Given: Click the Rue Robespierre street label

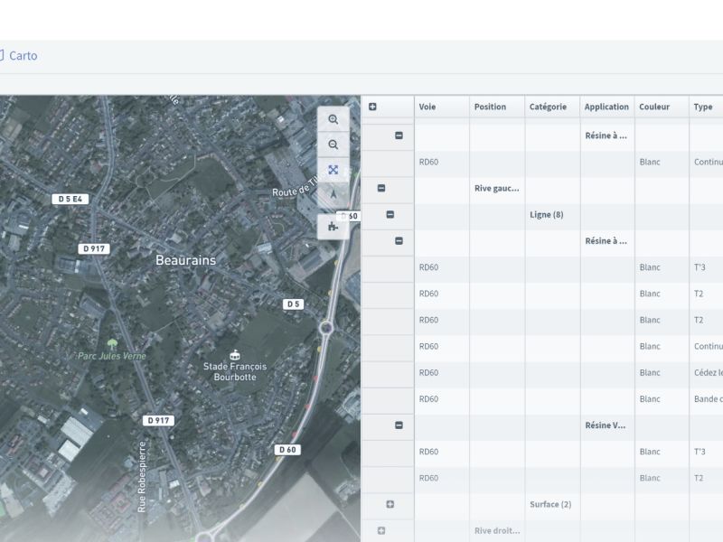Looking at the screenshot, I should [142, 477].
